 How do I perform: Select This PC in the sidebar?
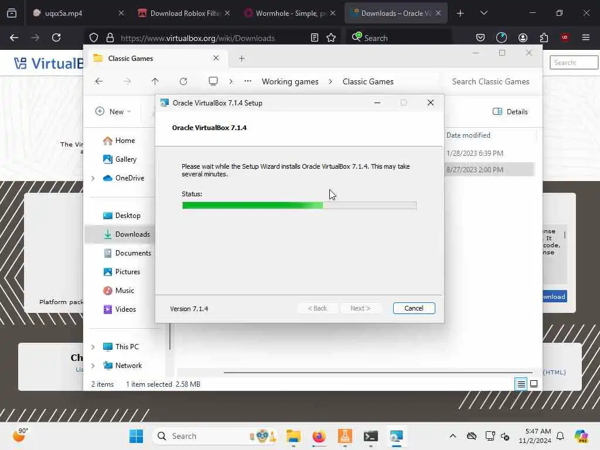click(x=121, y=347)
